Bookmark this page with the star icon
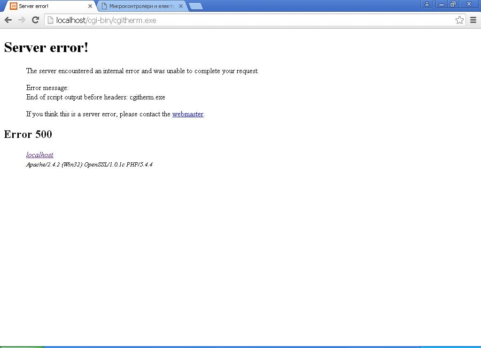The image size is (481, 348). [459, 20]
